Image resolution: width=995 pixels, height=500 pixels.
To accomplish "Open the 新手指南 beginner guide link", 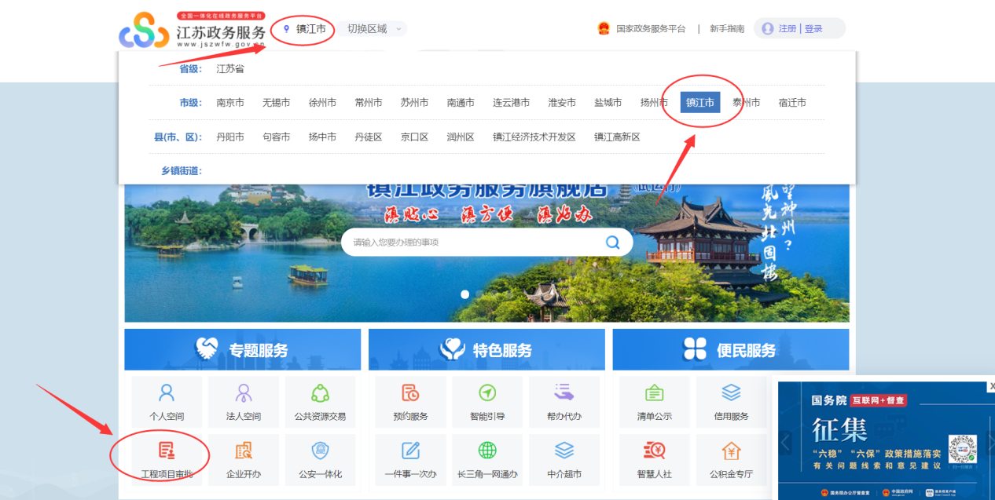I will pyautogui.click(x=727, y=29).
